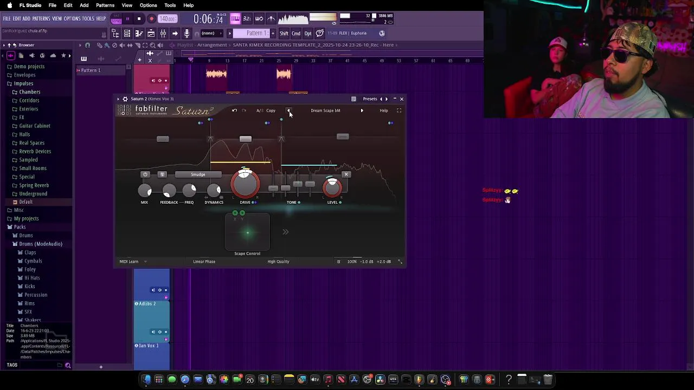Open the MIDI Learn dropdown arrow
Viewport: 694px width, 390px height.
[x=145, y=262]
